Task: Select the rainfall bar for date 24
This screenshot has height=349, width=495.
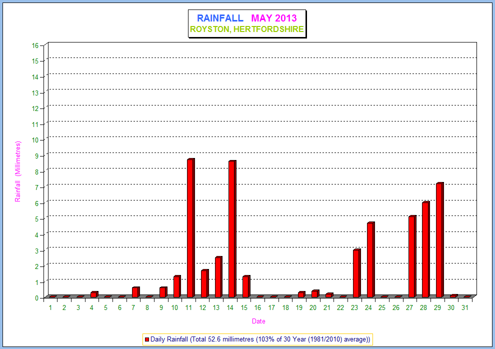Action: click(370, 259)
